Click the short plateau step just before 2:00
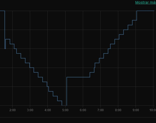Viewport: 156px width, 123px height. [8, 39]
